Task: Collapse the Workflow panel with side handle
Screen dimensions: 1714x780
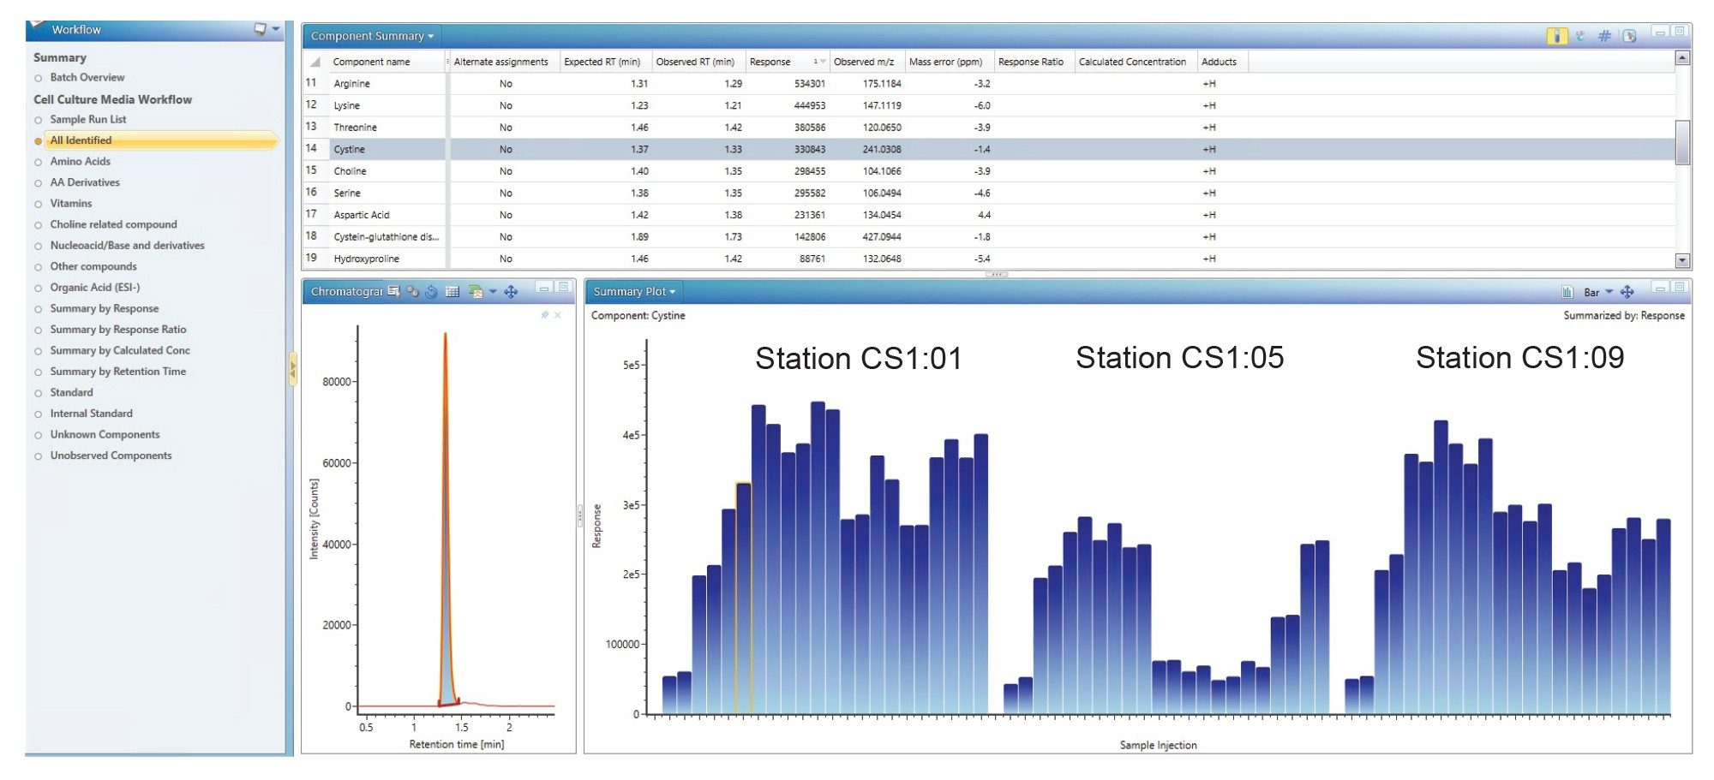Action: (292, 370)
